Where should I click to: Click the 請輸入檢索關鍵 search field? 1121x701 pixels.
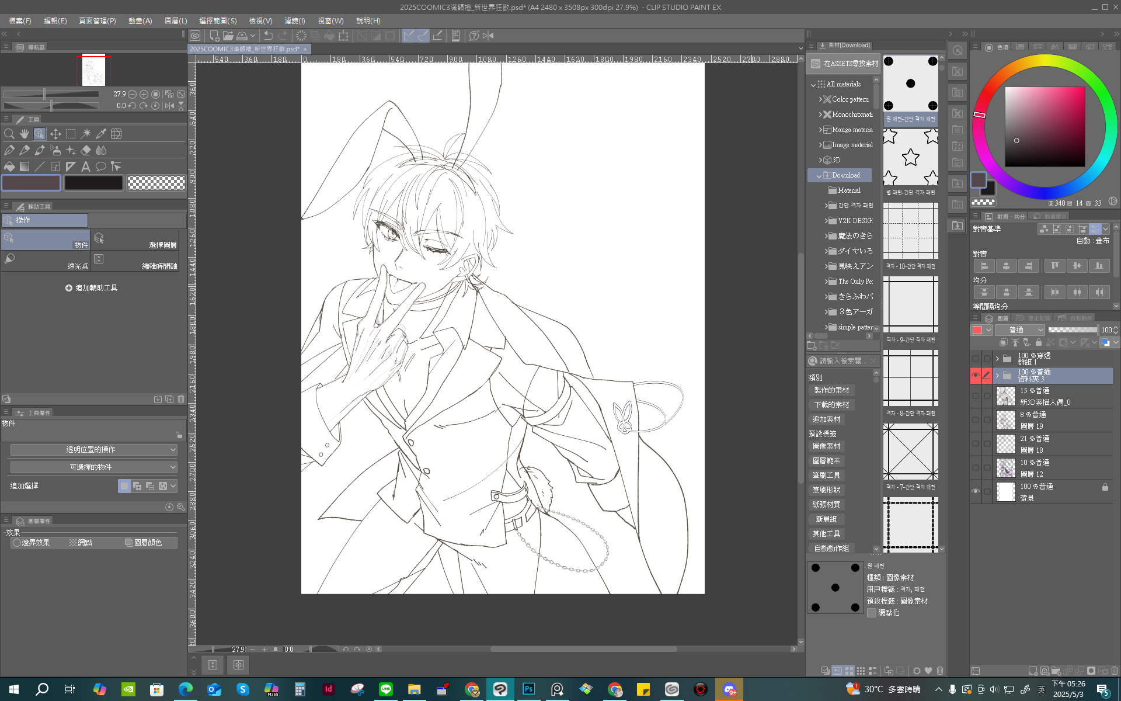pyautogui.click(x=844, y=361)
